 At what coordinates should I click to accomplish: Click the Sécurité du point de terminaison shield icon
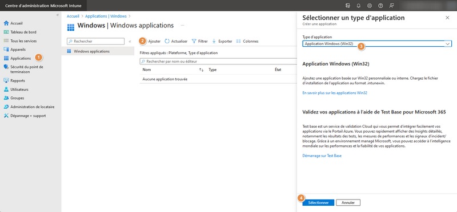pos(6,67)
